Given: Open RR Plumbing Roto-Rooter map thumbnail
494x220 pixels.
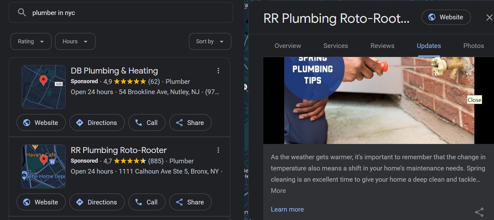Looking at the screenshot, I should [44, 166].
